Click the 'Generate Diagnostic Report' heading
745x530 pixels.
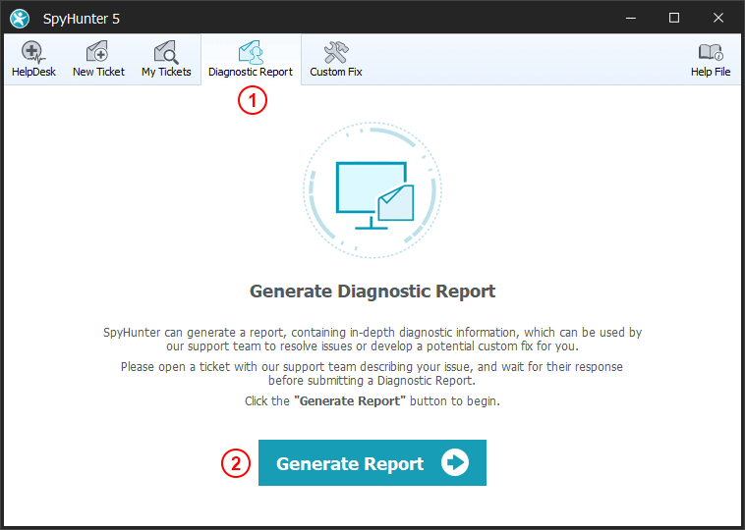[372, 291]
